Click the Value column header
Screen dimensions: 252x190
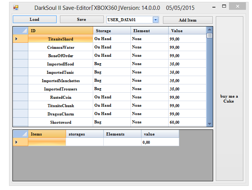[187, 31]
